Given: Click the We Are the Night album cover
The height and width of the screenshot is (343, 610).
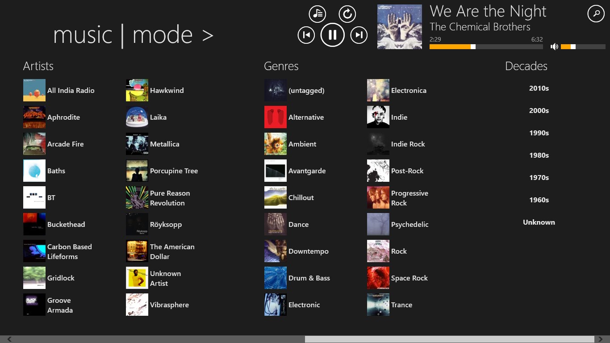Looking at the screenshot, I should (x=399, y=27).
